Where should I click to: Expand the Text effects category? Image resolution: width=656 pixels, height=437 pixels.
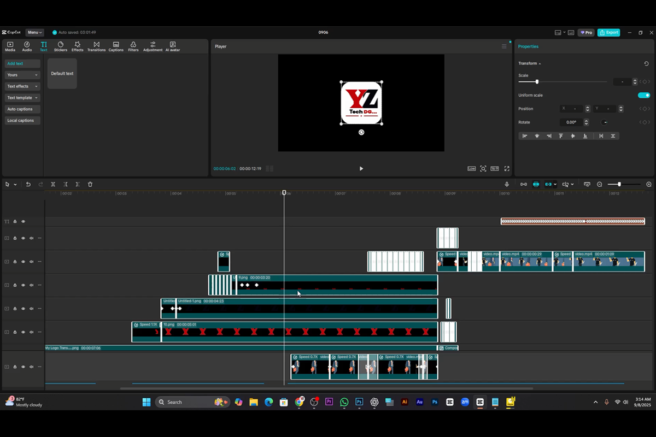point(22,86)
